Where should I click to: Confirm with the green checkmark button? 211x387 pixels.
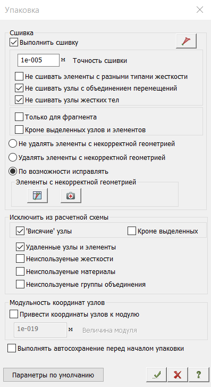click(157, 375)
